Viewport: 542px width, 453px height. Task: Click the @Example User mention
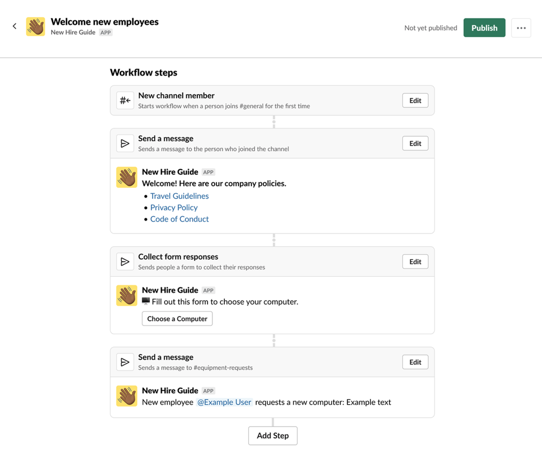pyautogui.click(x=224, y=402)
